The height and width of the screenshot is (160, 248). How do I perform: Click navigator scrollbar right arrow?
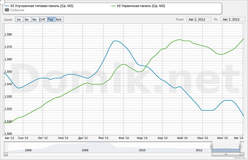[x=242, y=154]
